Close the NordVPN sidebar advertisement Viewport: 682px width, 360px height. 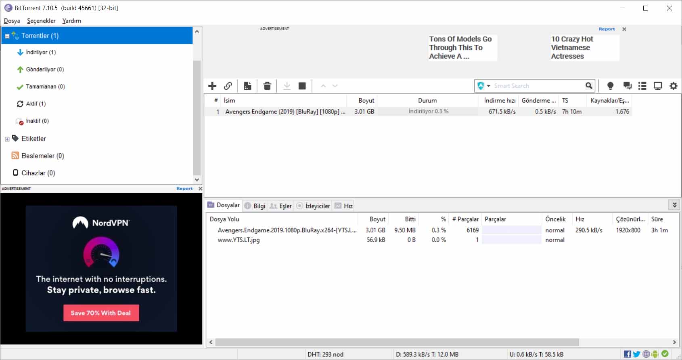[200, 189]
